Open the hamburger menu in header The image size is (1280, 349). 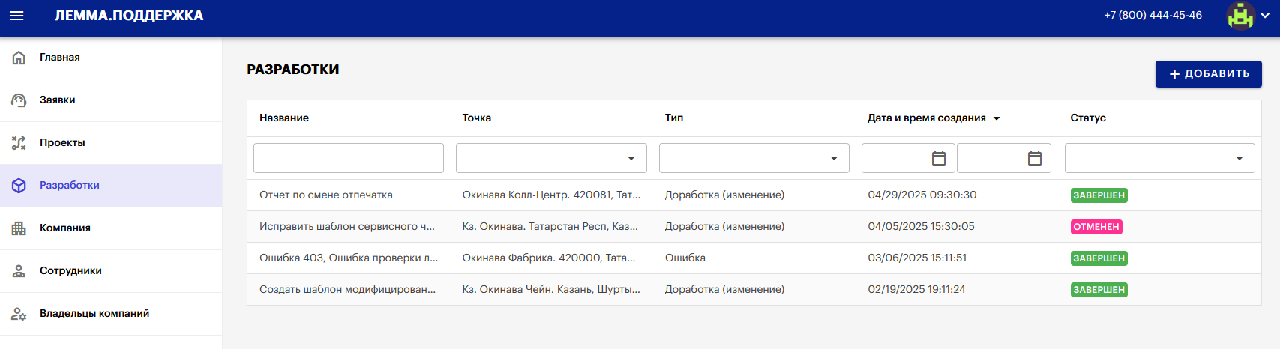coord(16,16)
